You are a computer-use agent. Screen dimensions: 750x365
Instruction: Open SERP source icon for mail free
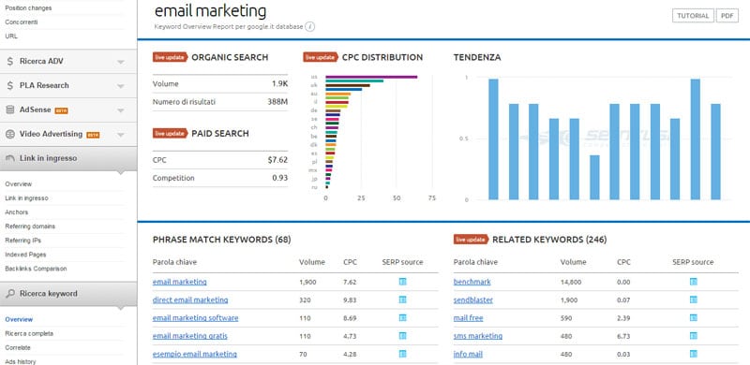click(x=694, y=317)
